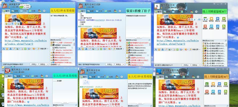238x107 pixels.
Task: Search members magnifier in 湖南整形 member list
Action: click(x=74, y=40)
